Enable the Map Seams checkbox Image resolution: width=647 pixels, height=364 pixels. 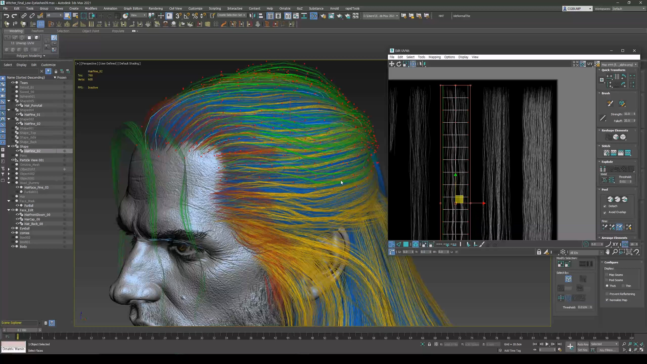pos(607,275)
